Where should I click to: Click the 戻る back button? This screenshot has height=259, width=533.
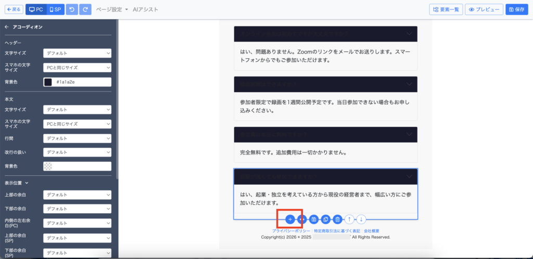(x=14, y=9)
